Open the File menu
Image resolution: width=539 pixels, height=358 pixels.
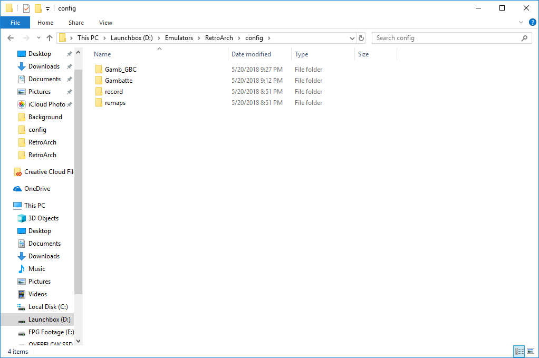point(15,23)
